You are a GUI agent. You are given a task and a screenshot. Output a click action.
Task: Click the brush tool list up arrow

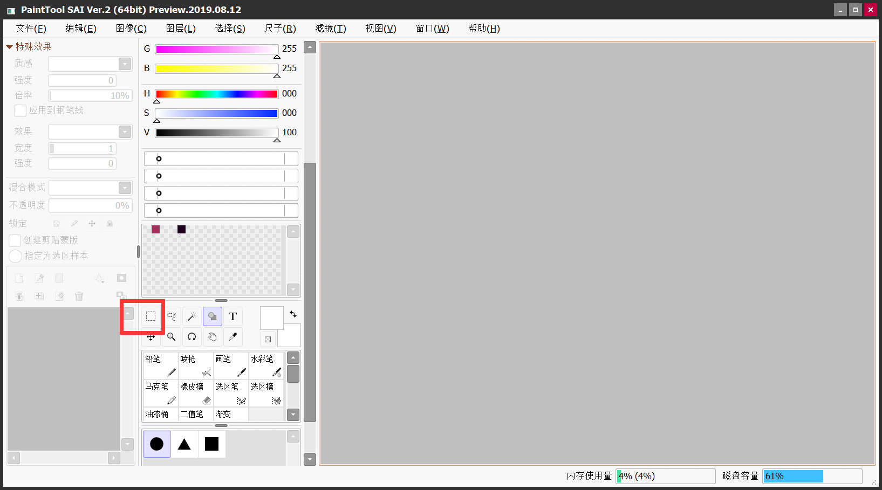[x=293, y=357]
